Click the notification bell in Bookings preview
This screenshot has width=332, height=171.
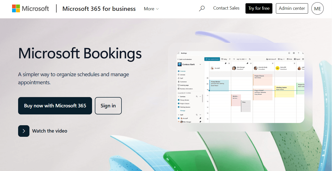pyautogui.click(x=289, y=53)
